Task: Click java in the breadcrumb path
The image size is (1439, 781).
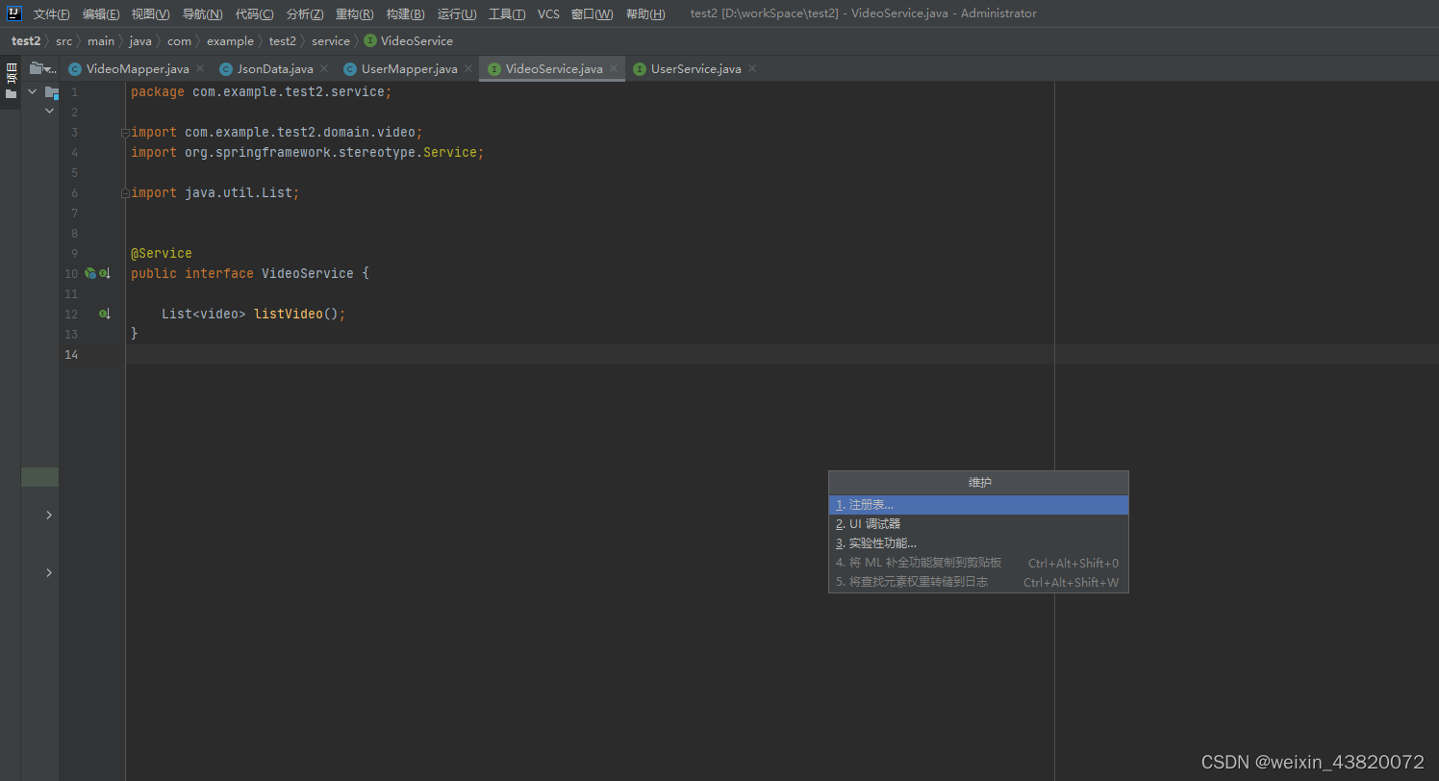Action: [x=140, y=41]
